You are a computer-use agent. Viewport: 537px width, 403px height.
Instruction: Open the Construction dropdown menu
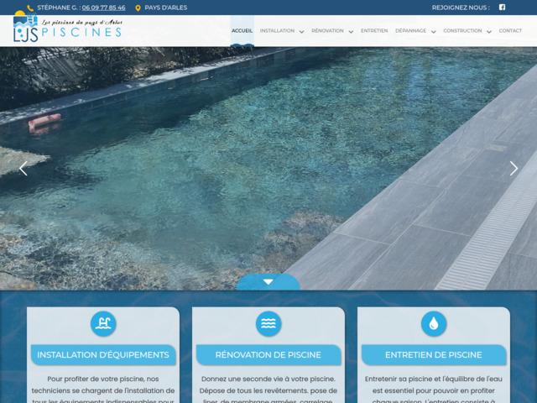[x=467, y=30]
